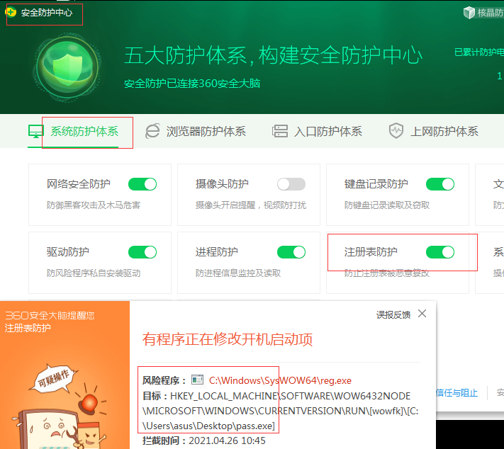Click the 核晶防护 cube icon
The width and height of the screenshot is (504, 449).
point(469,13)
